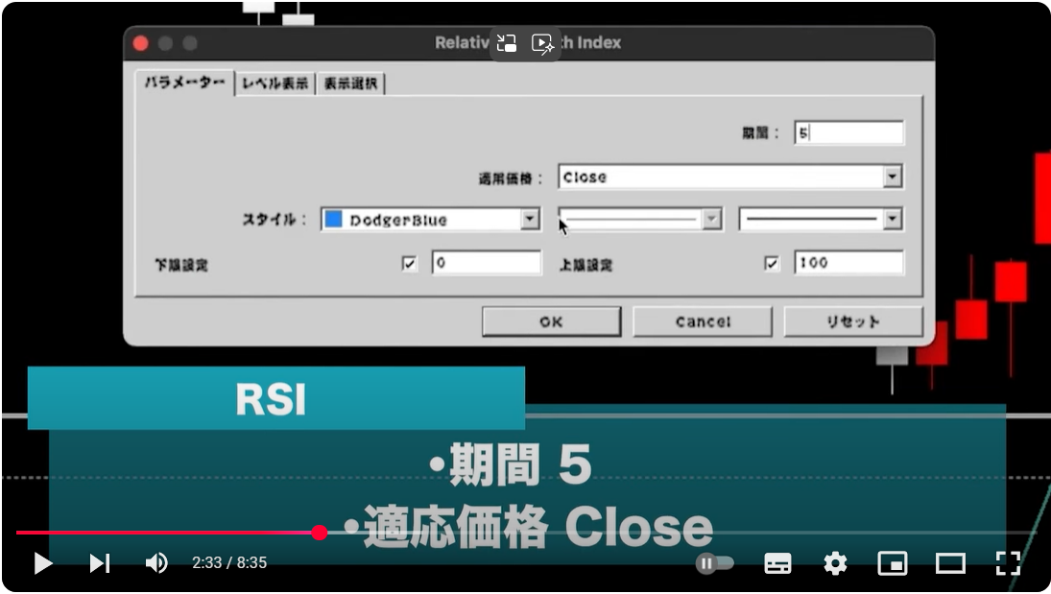Open the DodgerBlue color dropdown
This screenshot has width=1051, height=594.
(x=530, y=220)
